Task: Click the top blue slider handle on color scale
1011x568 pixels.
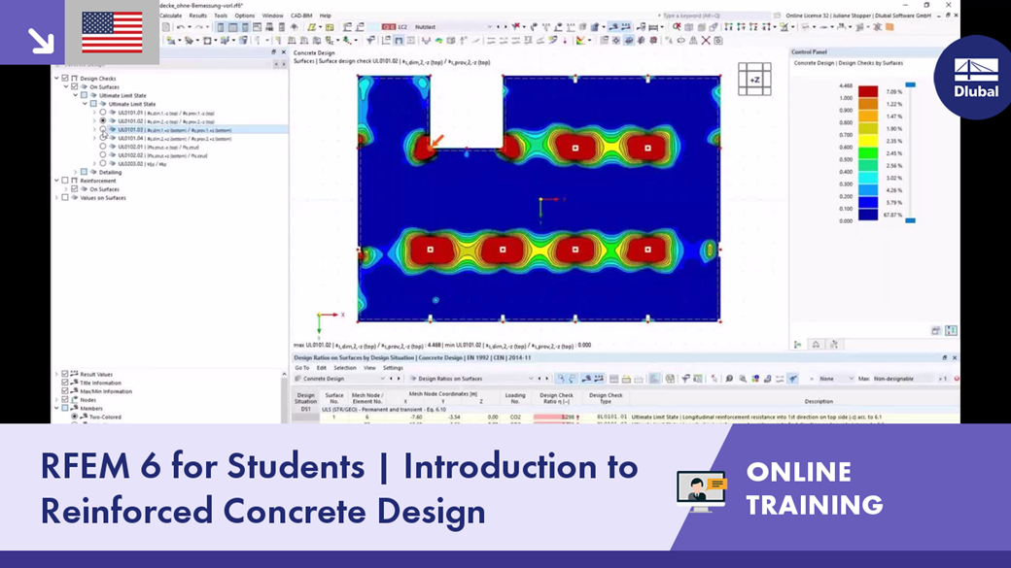Action: click(910, 84)
